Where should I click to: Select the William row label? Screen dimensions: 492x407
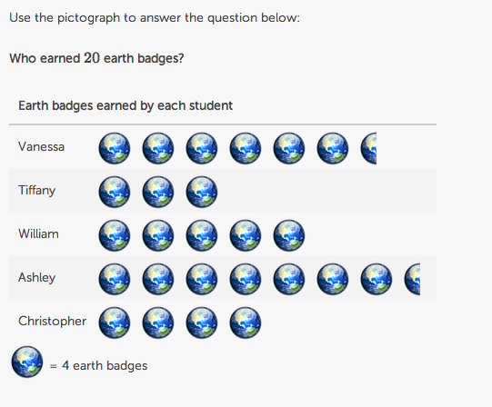(38, 233)
